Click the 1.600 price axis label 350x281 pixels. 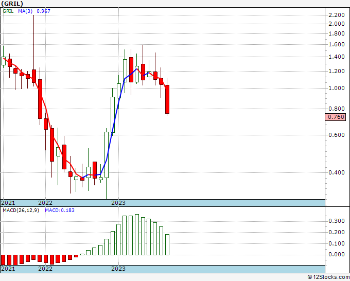tap(337, 44)
